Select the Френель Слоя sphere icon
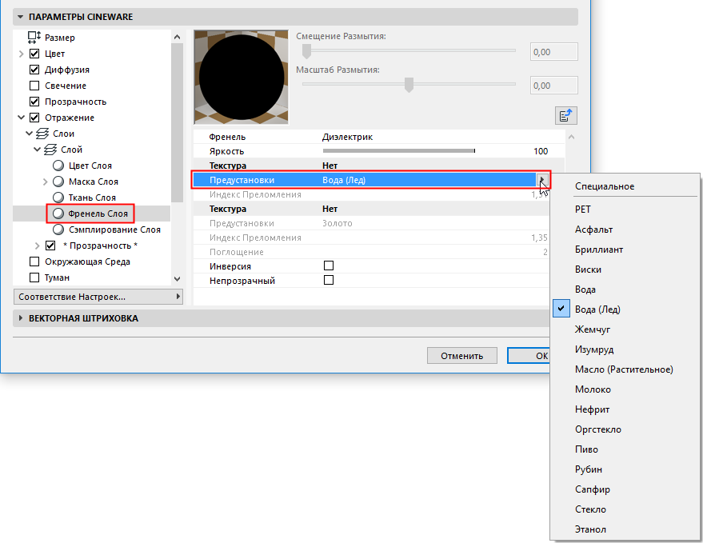The width and height of the screenshot is (703, 543). [58, 214]
